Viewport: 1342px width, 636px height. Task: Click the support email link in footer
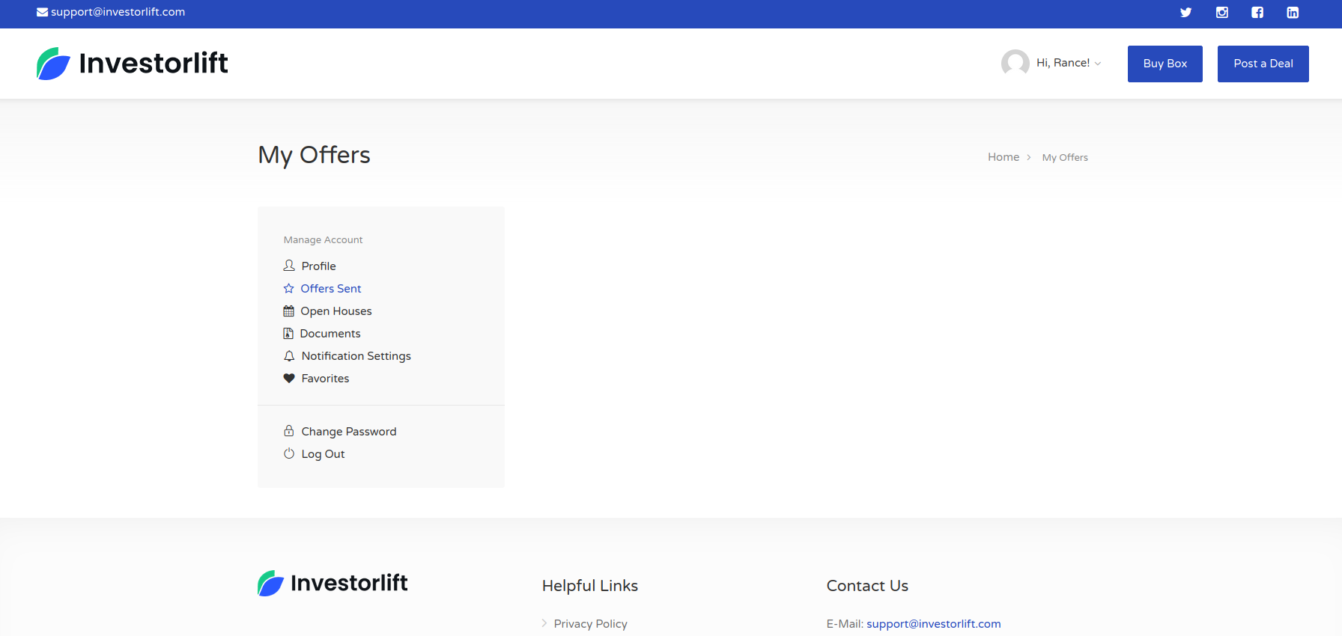coord(933,624)
